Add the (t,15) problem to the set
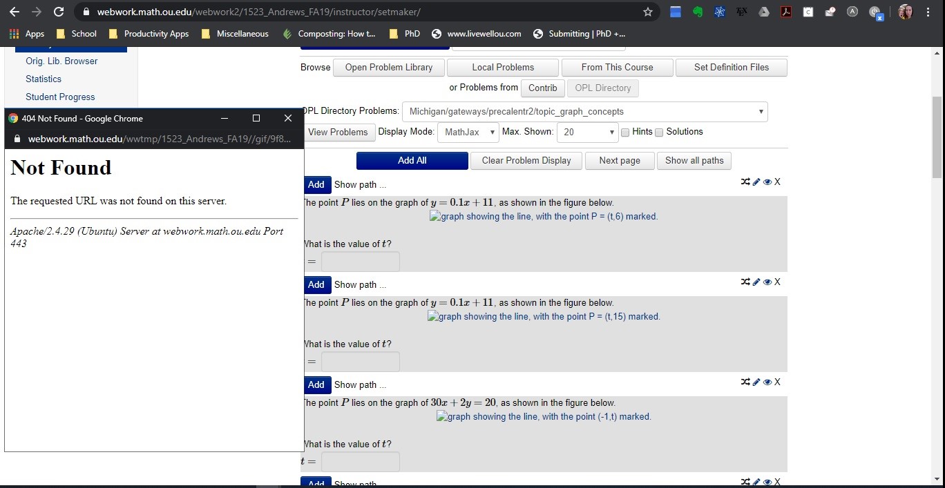 tap(316, 285)
